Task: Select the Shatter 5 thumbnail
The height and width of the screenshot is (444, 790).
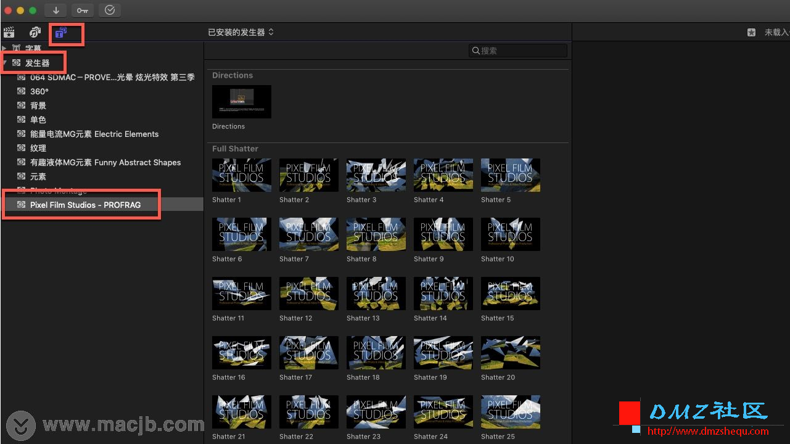Action: coord(511,175)
